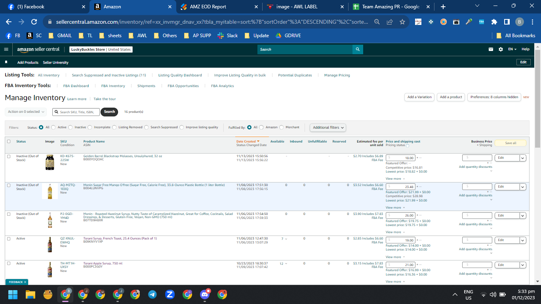Open Manage Pricing listing tool

click(337, 75)
